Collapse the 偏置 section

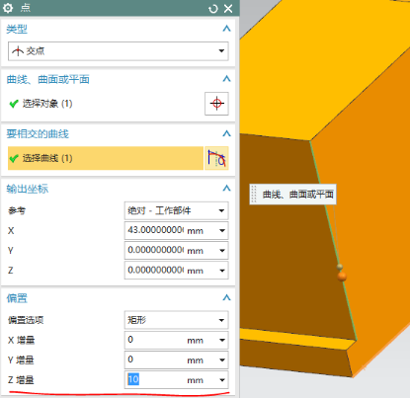pyautogui.click(x=226, y=298)
